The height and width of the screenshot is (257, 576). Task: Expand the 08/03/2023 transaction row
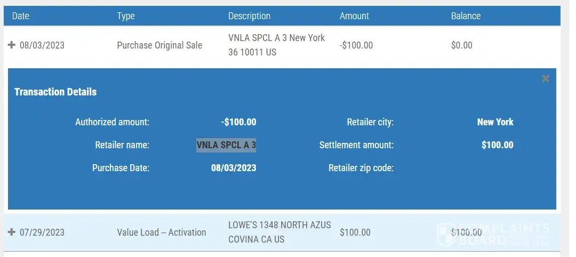pos(11,45)
